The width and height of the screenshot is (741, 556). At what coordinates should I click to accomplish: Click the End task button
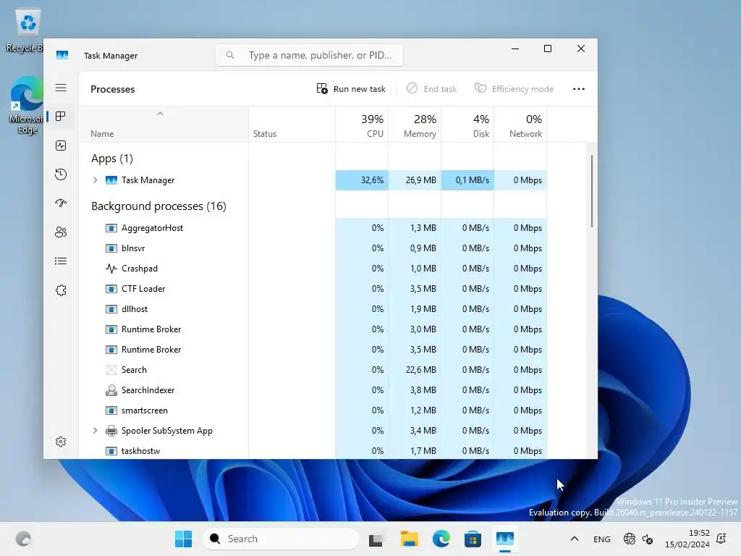coord(432,89)
